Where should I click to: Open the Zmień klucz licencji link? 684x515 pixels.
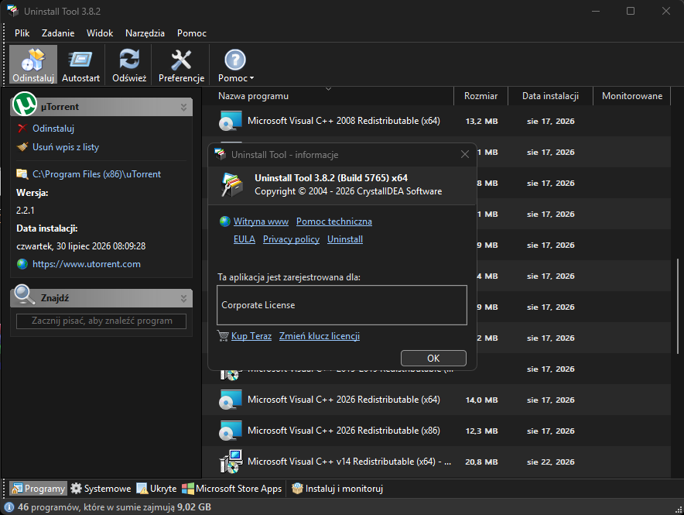pyautogui.click(x=320, y=336)
